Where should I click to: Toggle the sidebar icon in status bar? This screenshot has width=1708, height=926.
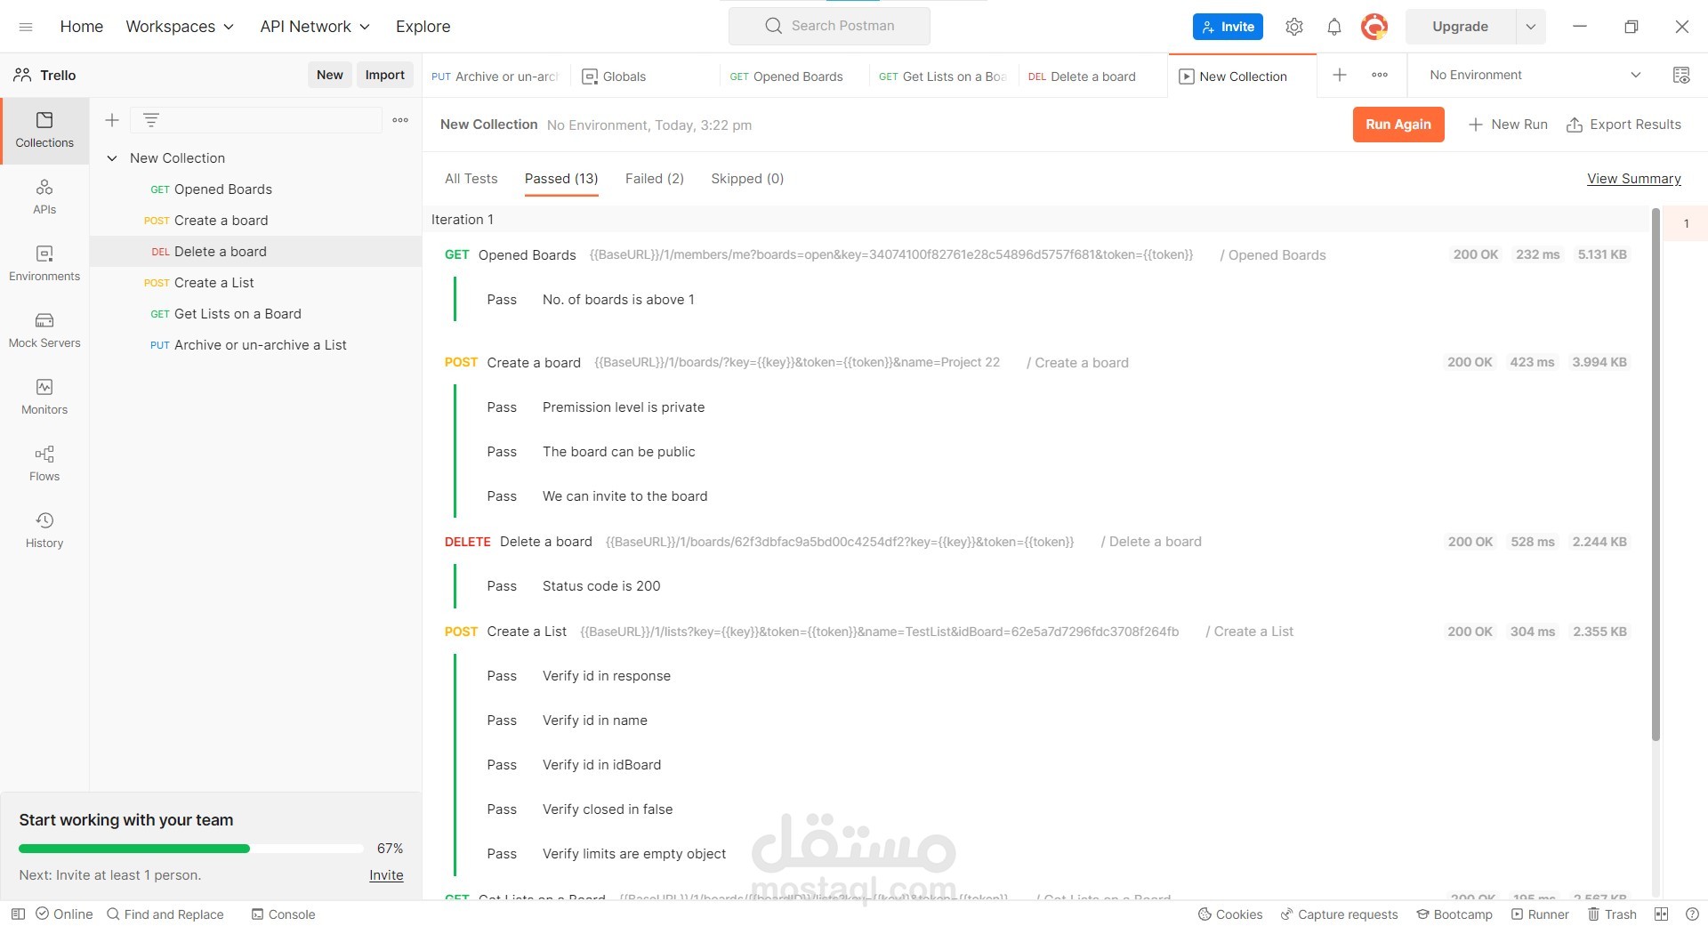tap(18, 914)
